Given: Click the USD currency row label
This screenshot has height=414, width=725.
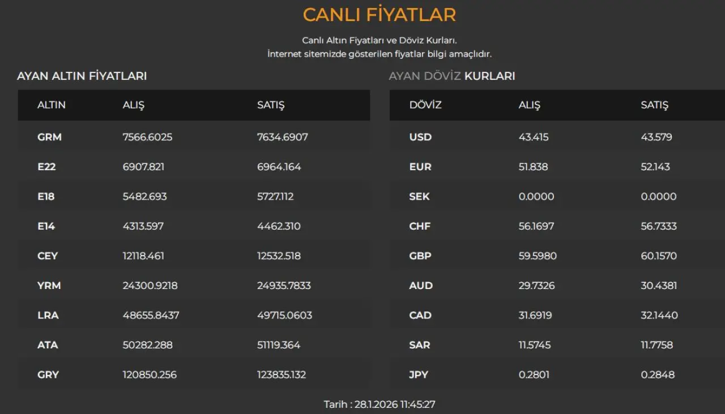Looking at the screenshot, I should point(420,137).
